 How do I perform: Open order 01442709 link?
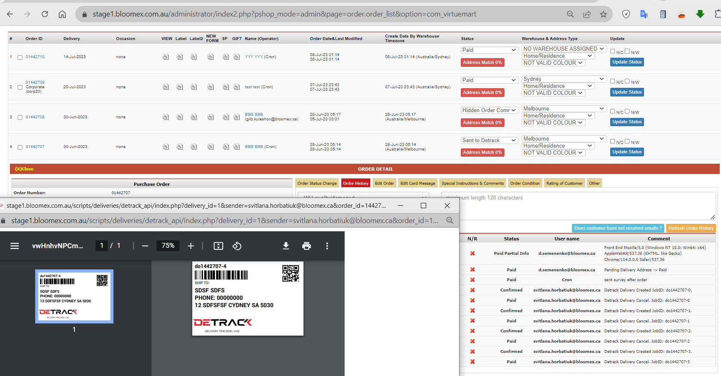35,82
